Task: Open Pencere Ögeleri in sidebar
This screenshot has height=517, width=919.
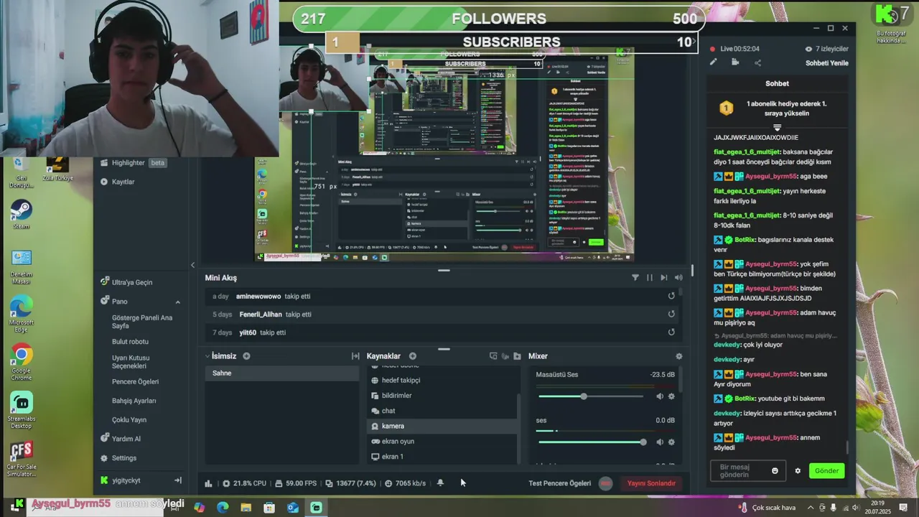Action: pyautogui.click(x=135, y=382)
